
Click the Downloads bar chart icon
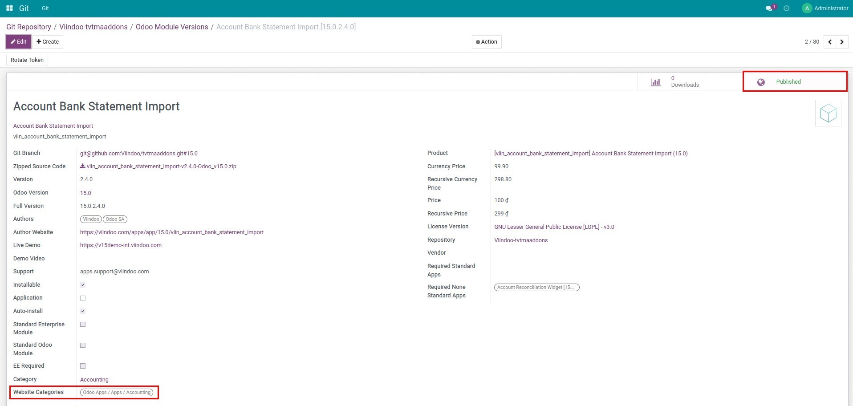coord(655,82)
